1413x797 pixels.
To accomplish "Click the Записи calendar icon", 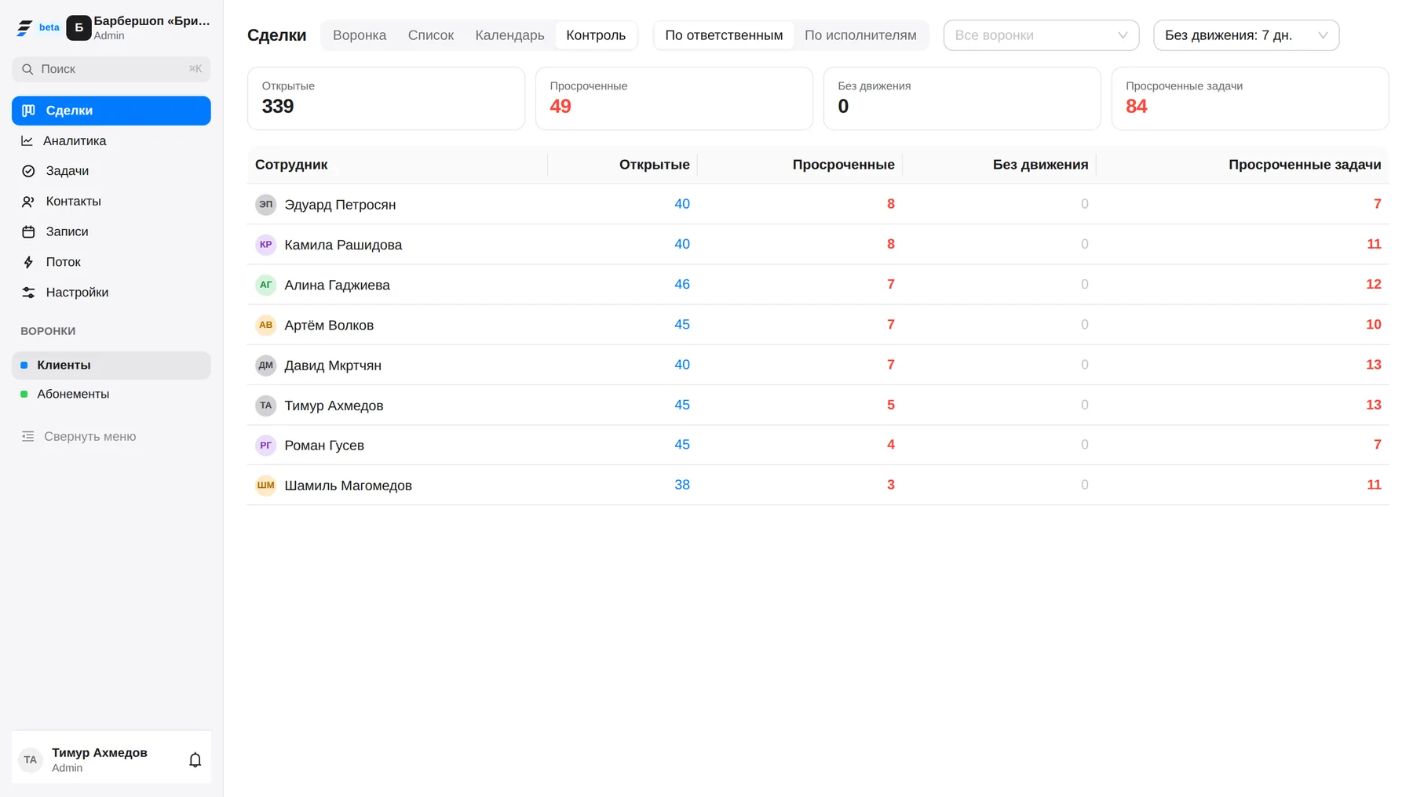I will pos(28,232).
